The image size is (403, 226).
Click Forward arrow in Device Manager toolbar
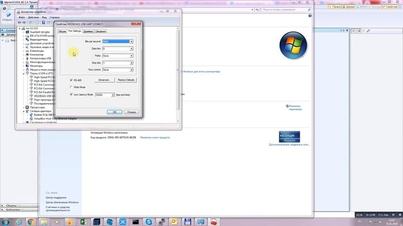(24, 23)
